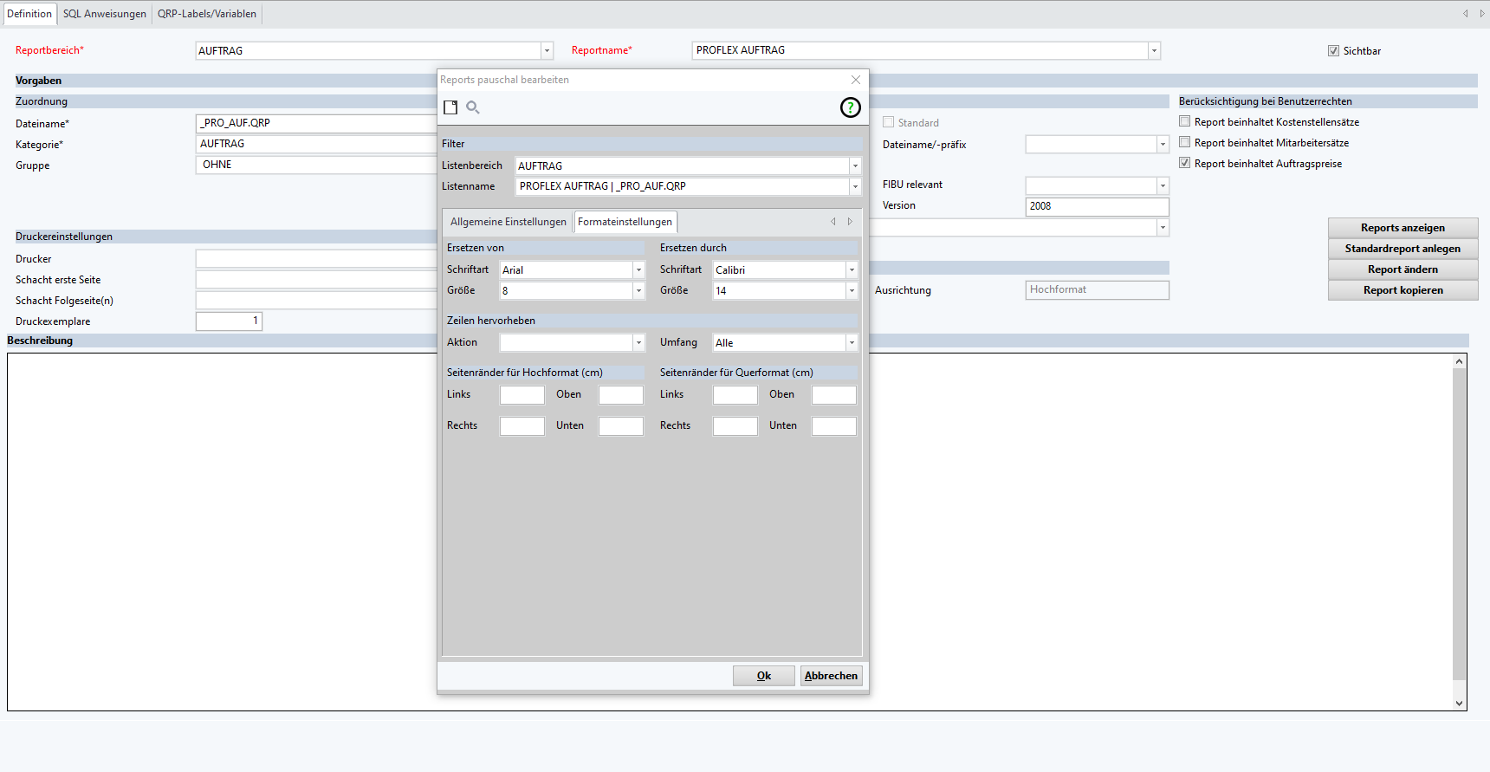
Task: Open the SQL Anweisungen tab
Action: 104,14
